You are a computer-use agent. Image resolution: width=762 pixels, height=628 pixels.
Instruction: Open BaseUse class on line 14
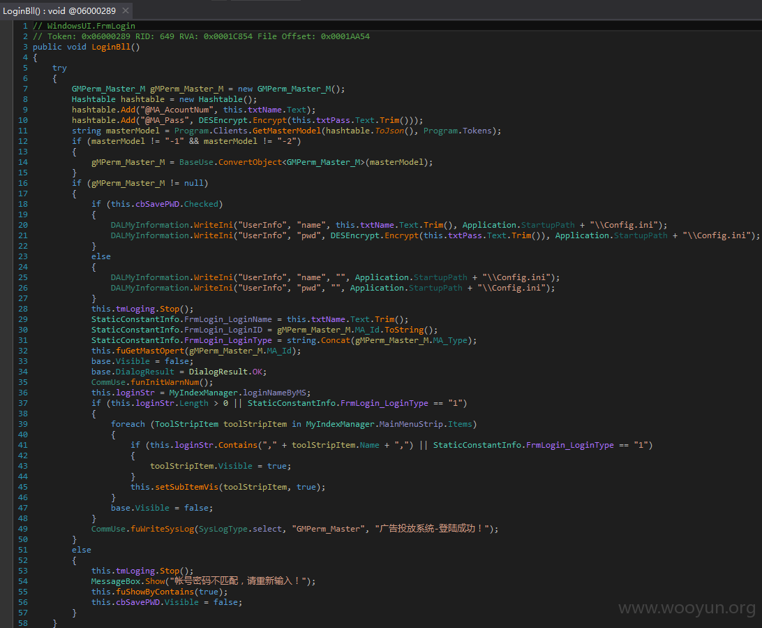tap(196, 162)
